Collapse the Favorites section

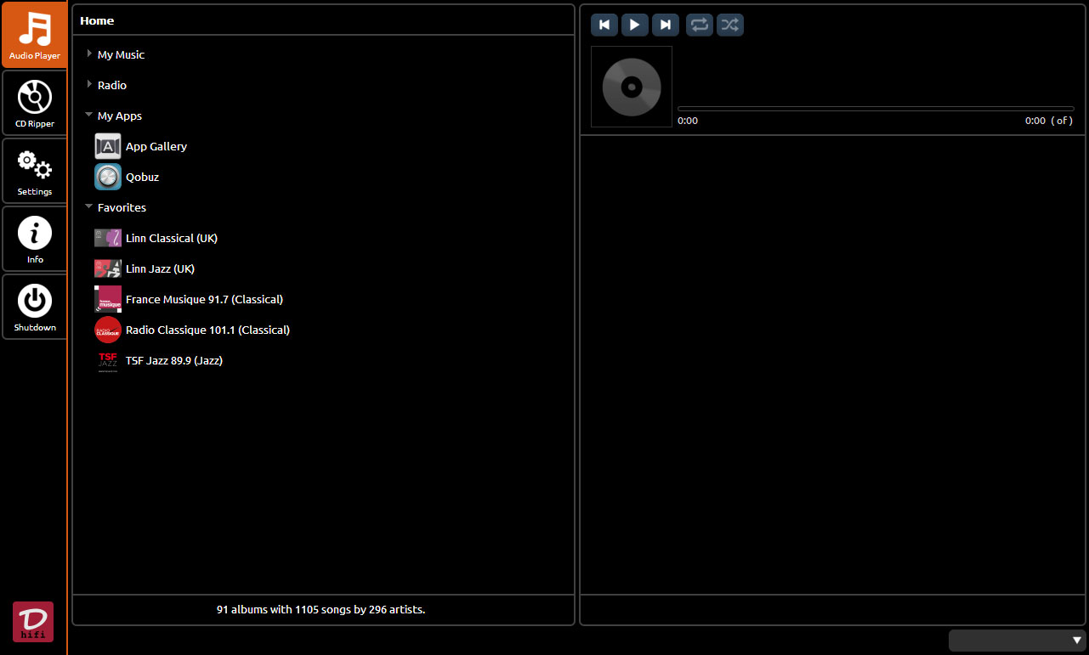pos(88,207)
